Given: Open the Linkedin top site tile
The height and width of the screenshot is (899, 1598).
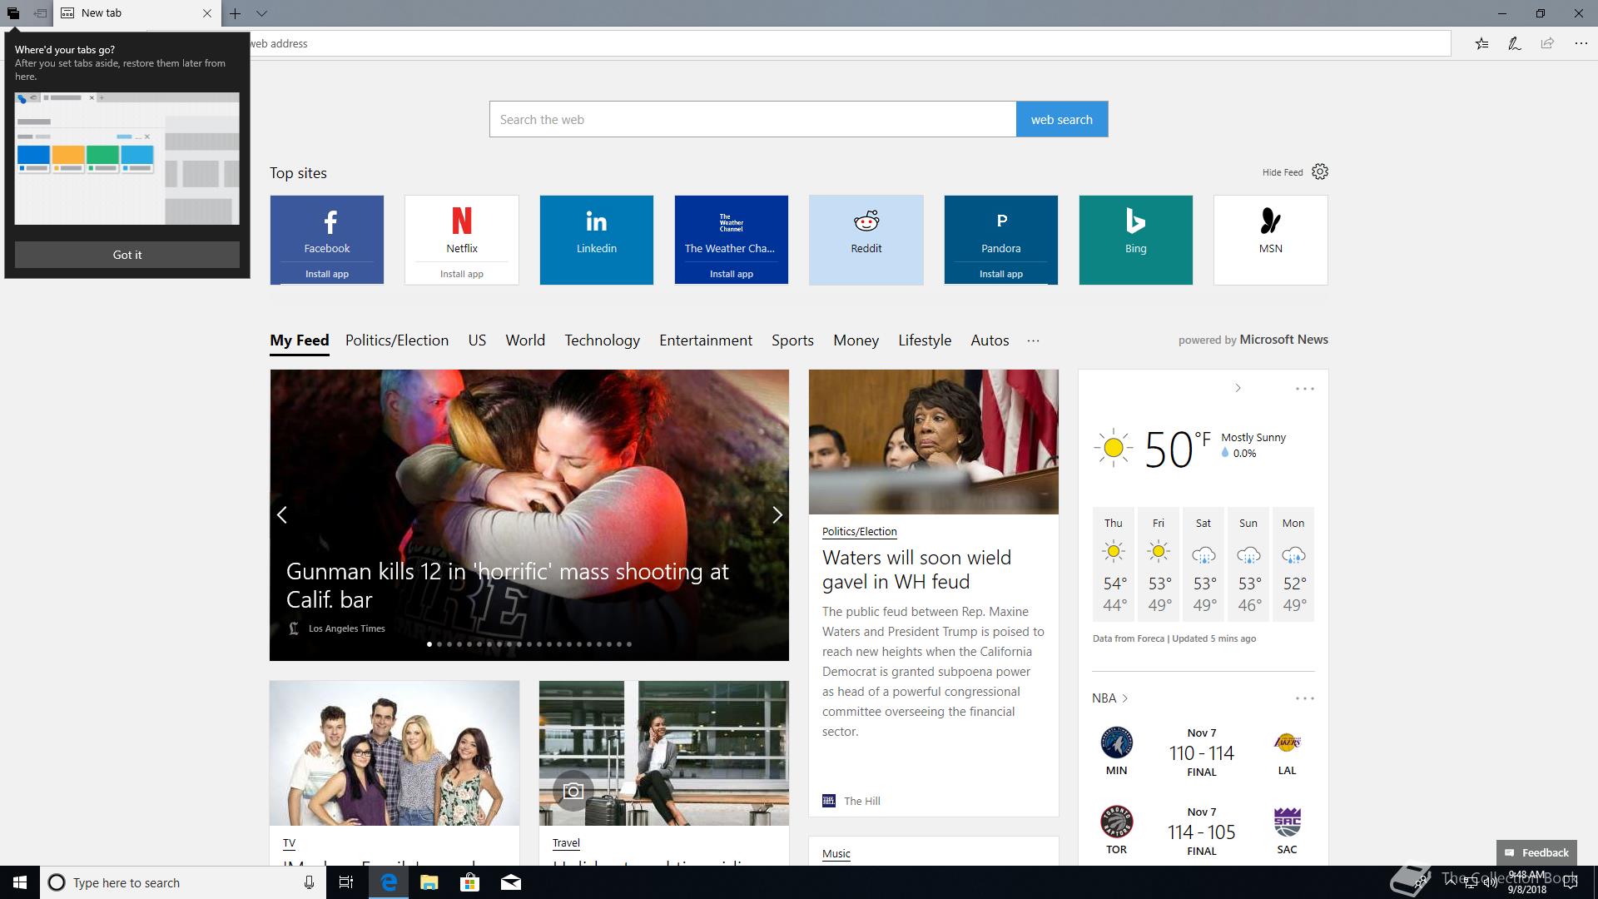Looking at the screenshot, I should [x=597, y=241].
